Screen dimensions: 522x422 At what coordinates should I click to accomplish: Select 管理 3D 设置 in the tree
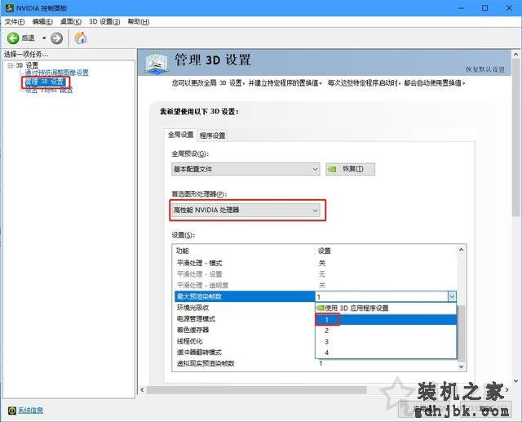coord(45,82)
